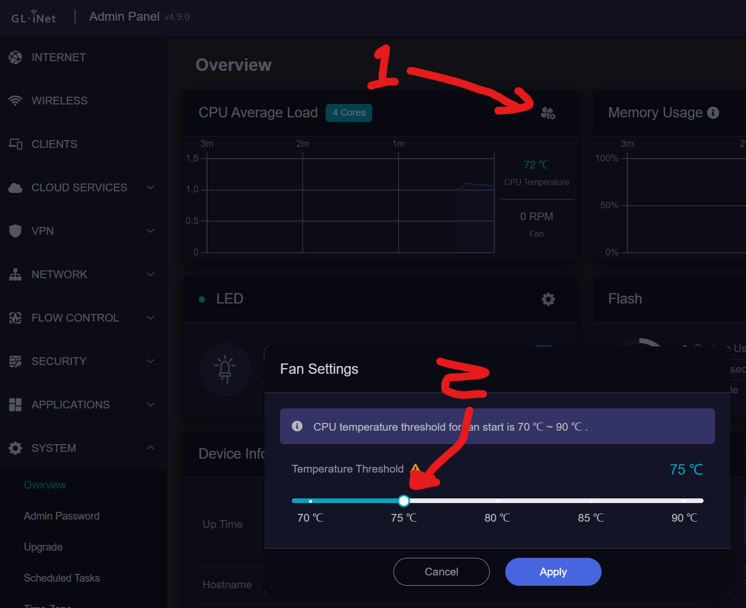Open Admin Password submenu item
This screenshot has height=608, width=746.
tap(62, 516)
